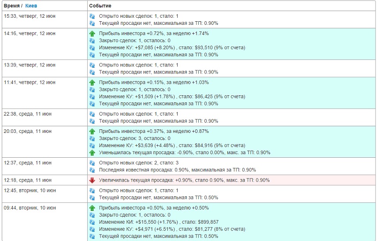Viewport: 380px width, 241px height.
Task: Click the green arrow beside Прибыль инвестора +0.37%
Action: 92,132
